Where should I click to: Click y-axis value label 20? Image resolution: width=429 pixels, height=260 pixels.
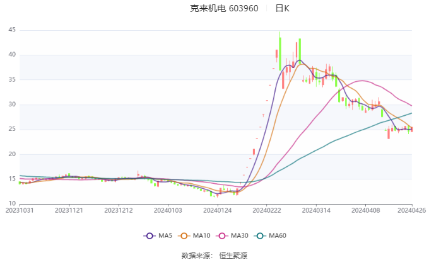pyautogui.click(x=12, y=154)
